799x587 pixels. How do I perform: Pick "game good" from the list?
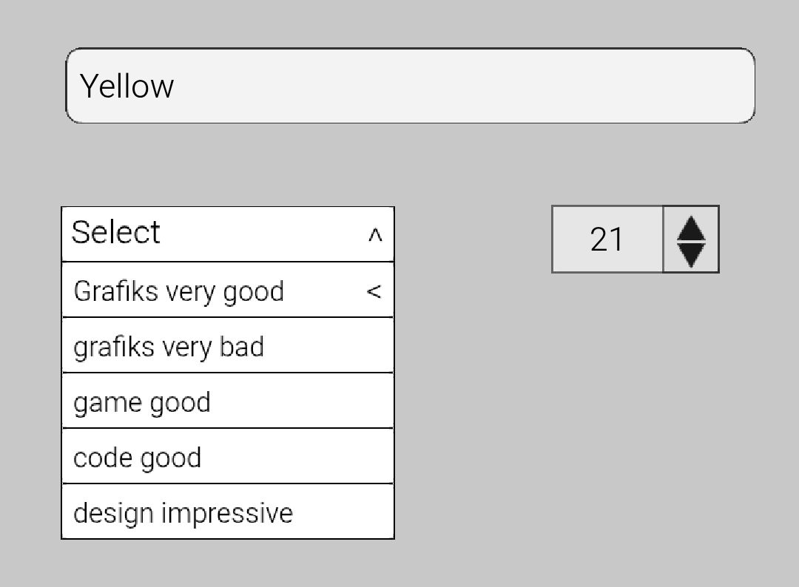[142, 402]
